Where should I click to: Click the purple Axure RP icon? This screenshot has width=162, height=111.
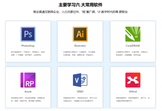(28, 80)
